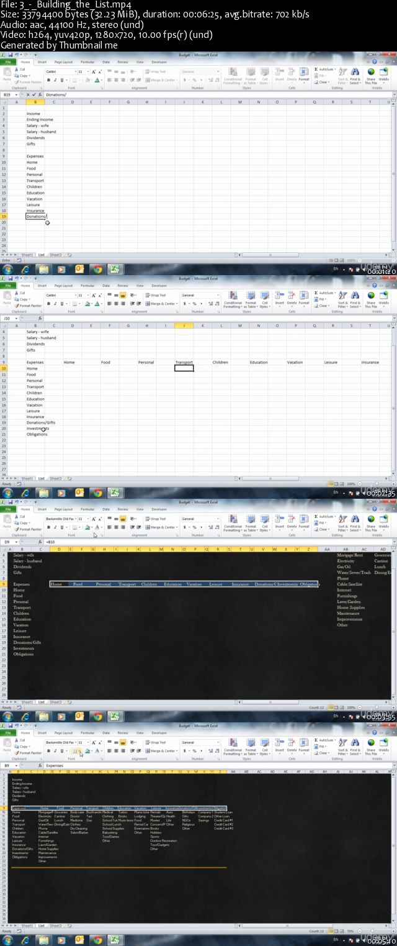This screenshot has width=397, height=946.
Task: Toggle Merge & Center in frame timestamped 00:02:35
Action: [x=161, y=304]
